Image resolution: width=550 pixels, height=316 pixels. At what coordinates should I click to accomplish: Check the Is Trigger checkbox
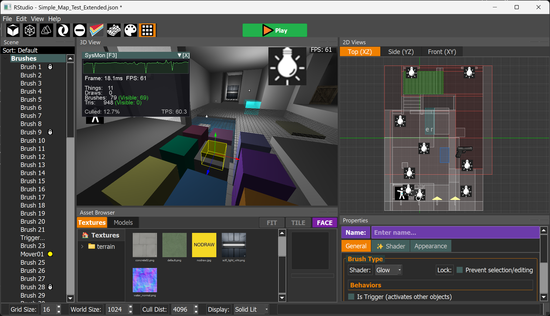pyautogui.click(x=351, y=297)
